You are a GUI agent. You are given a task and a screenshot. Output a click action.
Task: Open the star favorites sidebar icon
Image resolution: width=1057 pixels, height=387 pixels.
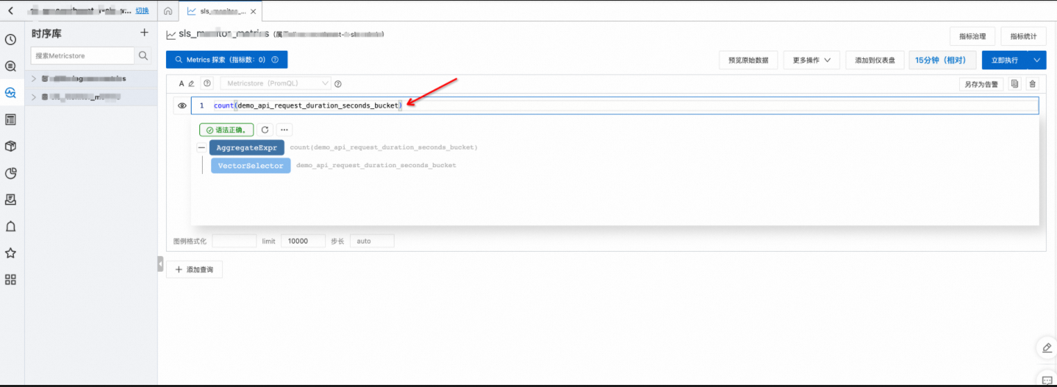(x=10, y=253)
